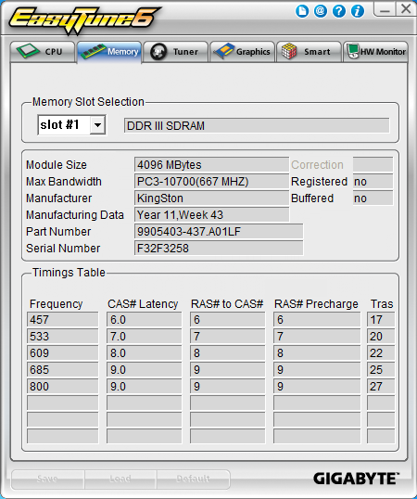The width and height of the screenshot is (417, 499).
Task: Click the blue info icon
Action: (x=358, y=11)
